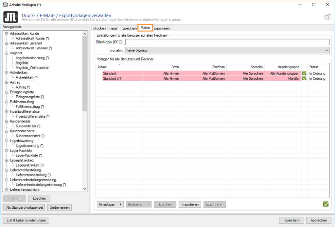Click Als Standardvorlagenset button

25,207
